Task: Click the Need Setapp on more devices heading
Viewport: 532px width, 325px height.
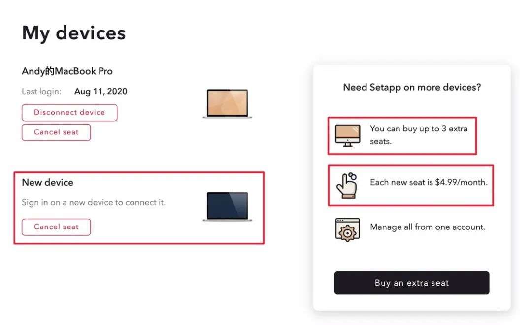Action: pyautogui.click(x=412, y=87)
